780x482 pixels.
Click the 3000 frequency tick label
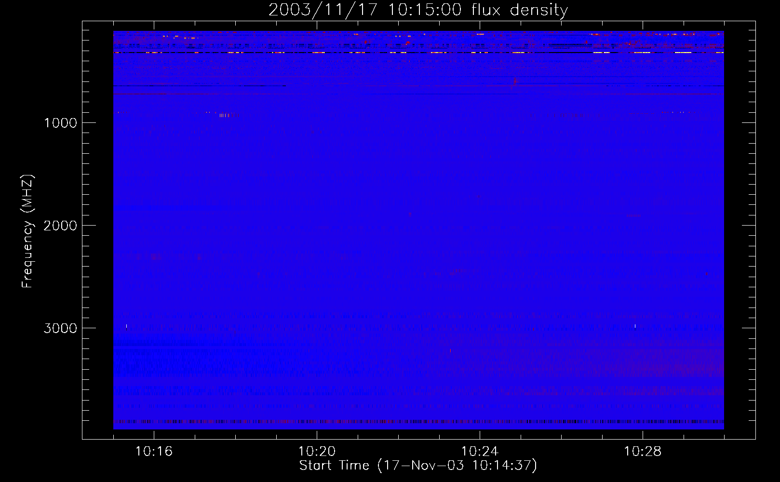(x=60, y=328)
